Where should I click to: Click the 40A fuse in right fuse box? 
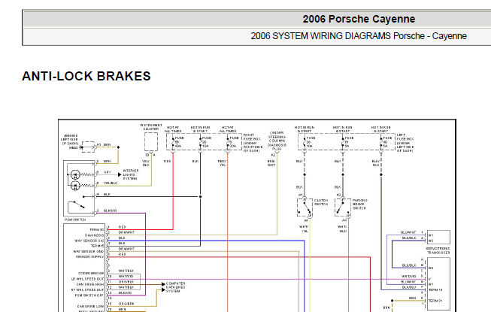(x=173, y=142)
